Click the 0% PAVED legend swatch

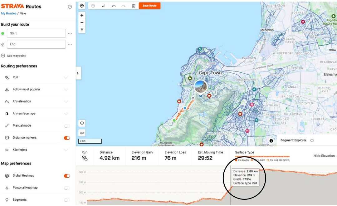point(236,160)
